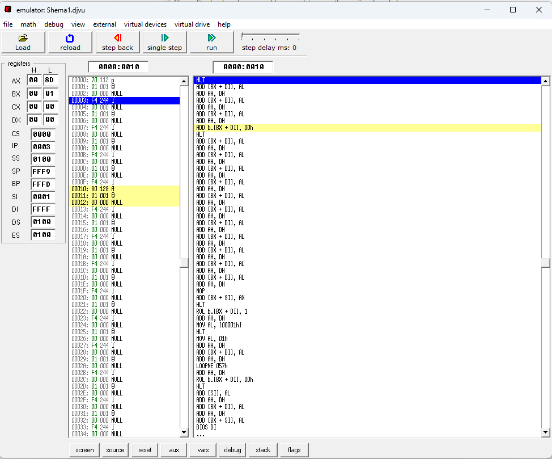Click the source button
552x459 pixels.
[x=115, y=450]
